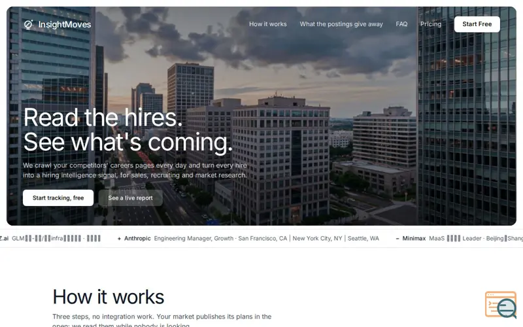Click the minus icon before Minimax

click(x=397, y=239)
